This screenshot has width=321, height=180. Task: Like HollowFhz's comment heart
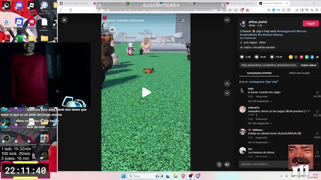pos(317,112)
